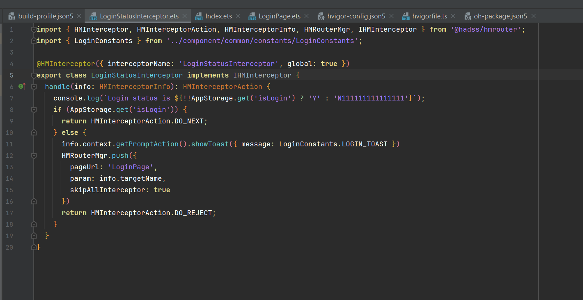Click the LoginConstants import path string
The height and width of the screenshot is (300, 583).
262,41
